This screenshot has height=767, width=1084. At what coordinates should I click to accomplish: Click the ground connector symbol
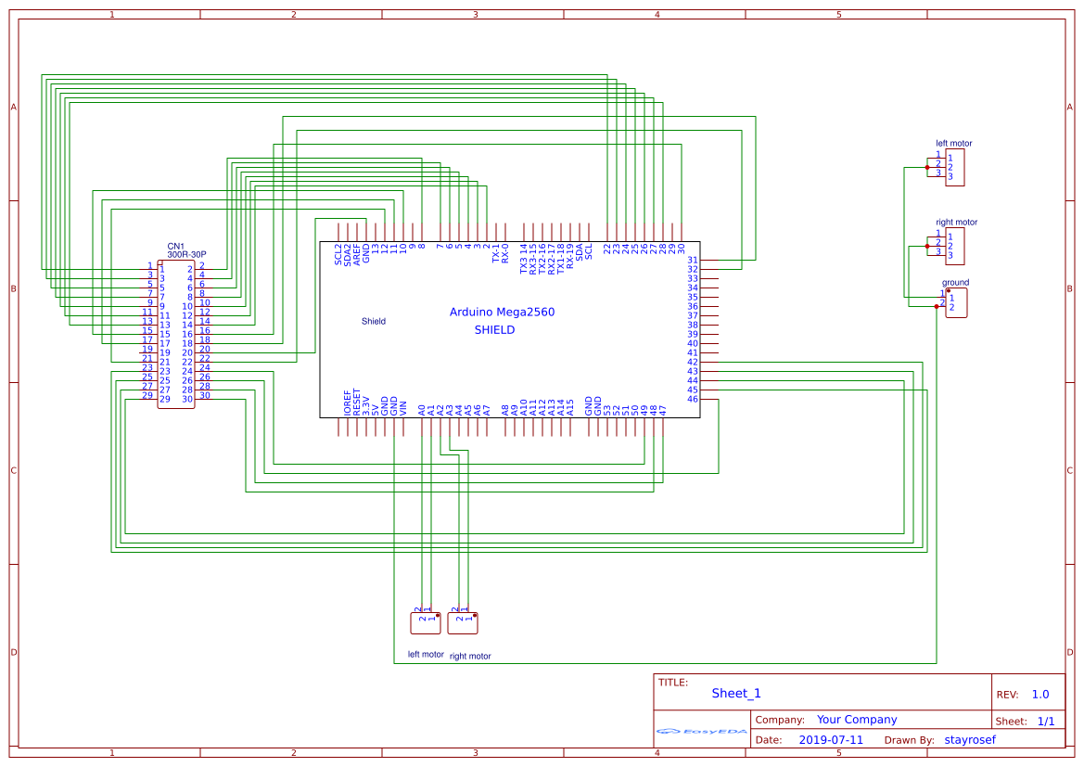957,301
